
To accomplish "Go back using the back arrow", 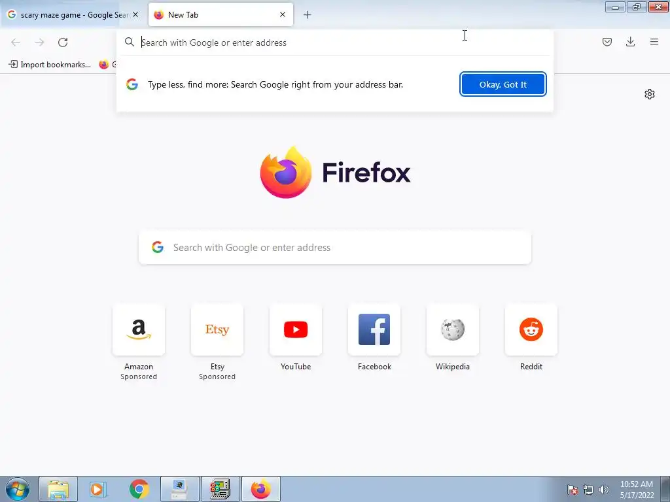I will [16, 42].
